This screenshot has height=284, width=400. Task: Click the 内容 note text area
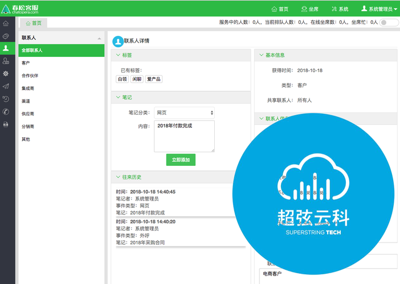point(184,136)
